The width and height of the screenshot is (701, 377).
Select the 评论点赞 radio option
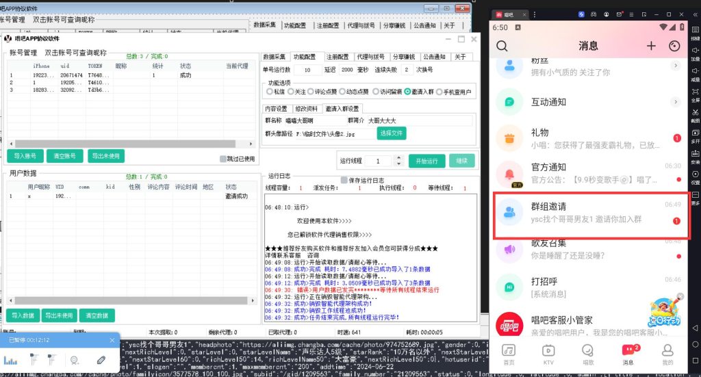pos(311,91)
